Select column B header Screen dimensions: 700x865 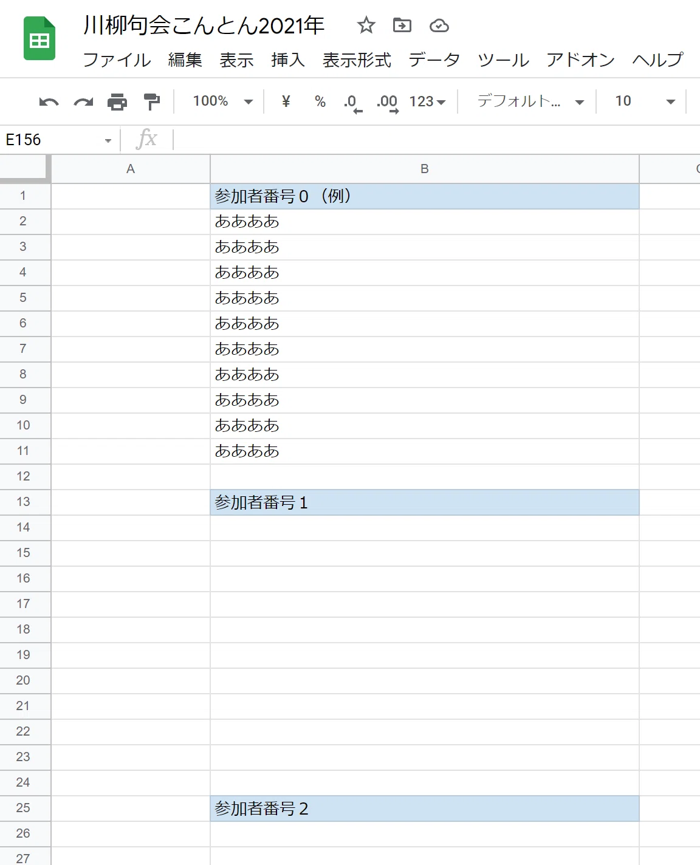click(x=425, y=169)
